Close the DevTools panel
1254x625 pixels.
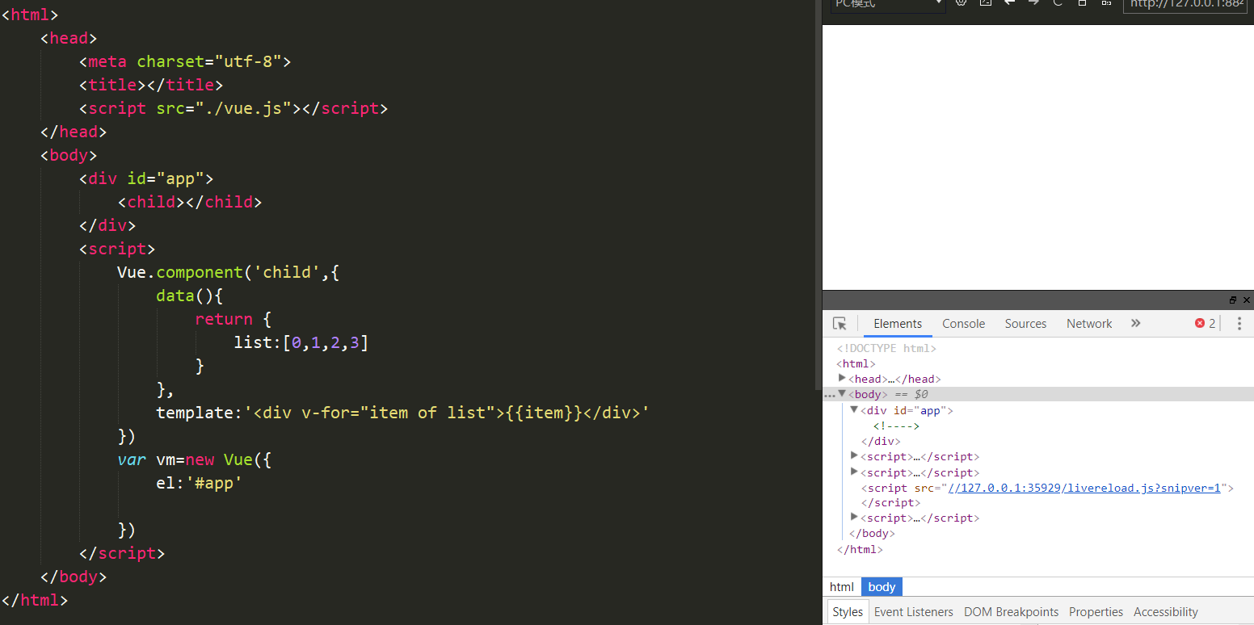pos(1247,300)
